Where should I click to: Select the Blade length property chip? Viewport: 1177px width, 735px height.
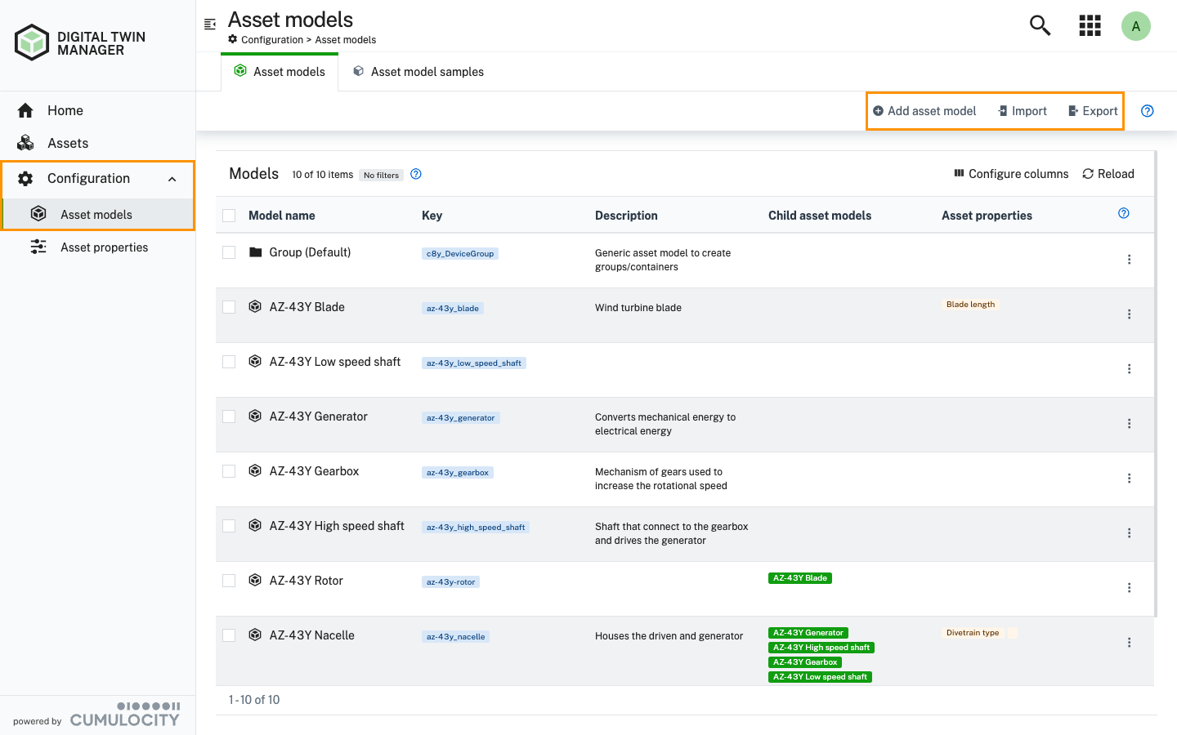click(x=970, y=304)
